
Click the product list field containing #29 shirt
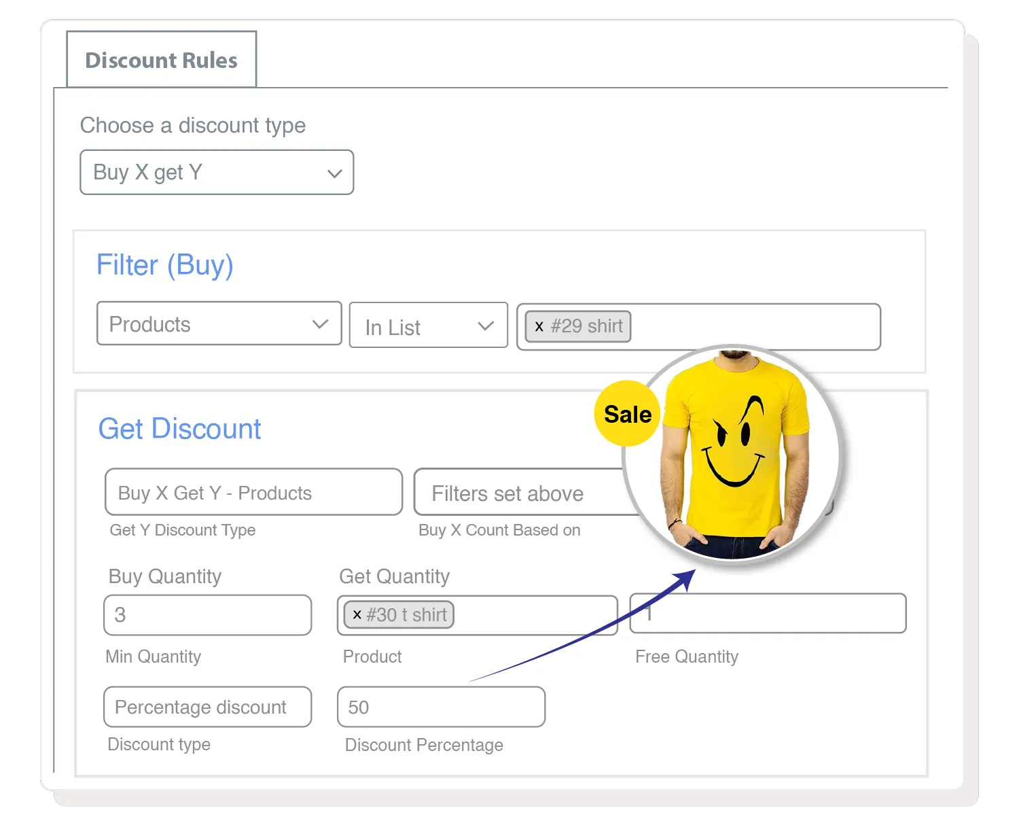coord(698,327)
